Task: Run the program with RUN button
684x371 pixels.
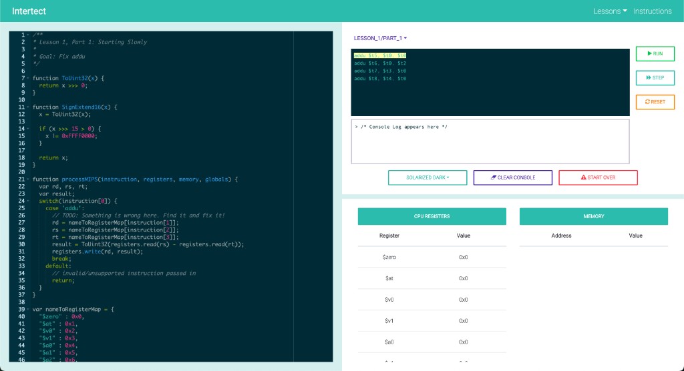Action: (655, 53)
